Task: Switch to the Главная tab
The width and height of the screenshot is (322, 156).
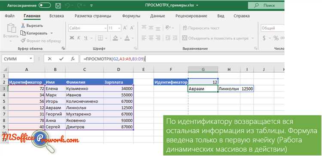Action: click(32, 16)
